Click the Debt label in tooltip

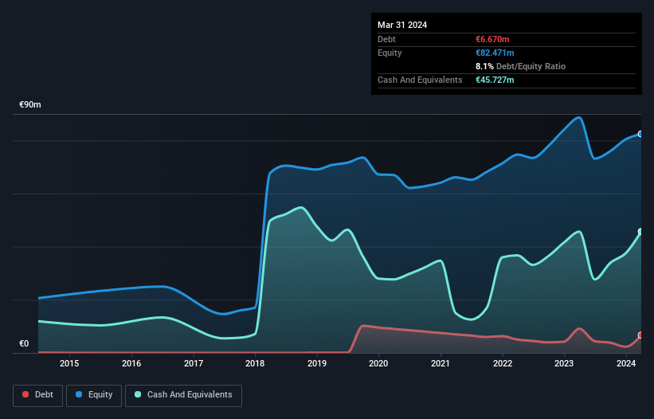(386, 39)
